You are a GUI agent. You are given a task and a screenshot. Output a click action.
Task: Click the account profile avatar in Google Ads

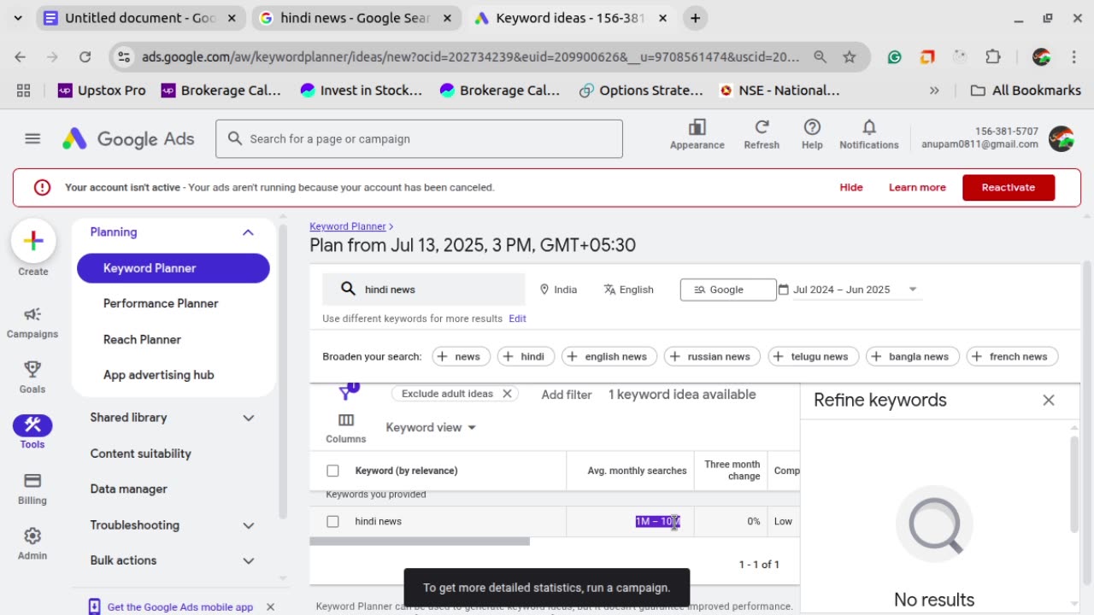[x=1061, y=138]
